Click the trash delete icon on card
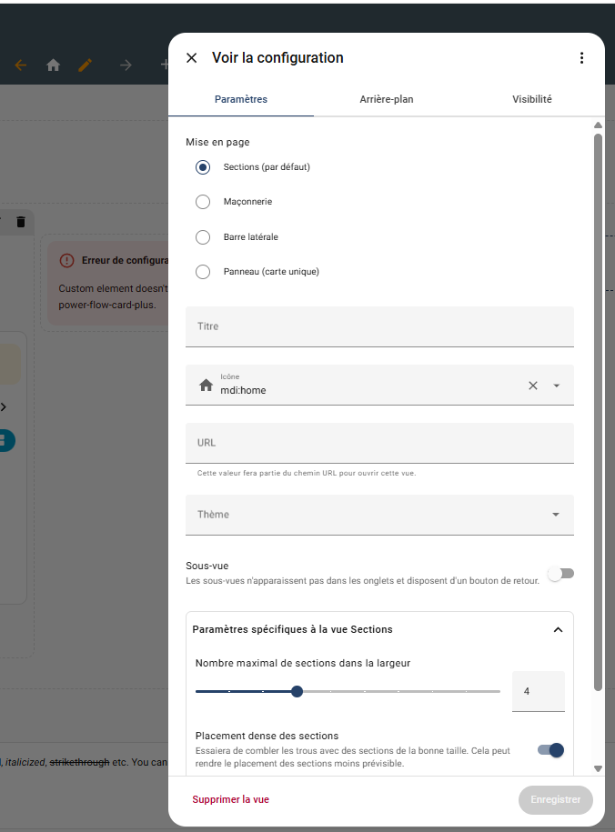Screen dimensions: 615x832 point(21,221)
